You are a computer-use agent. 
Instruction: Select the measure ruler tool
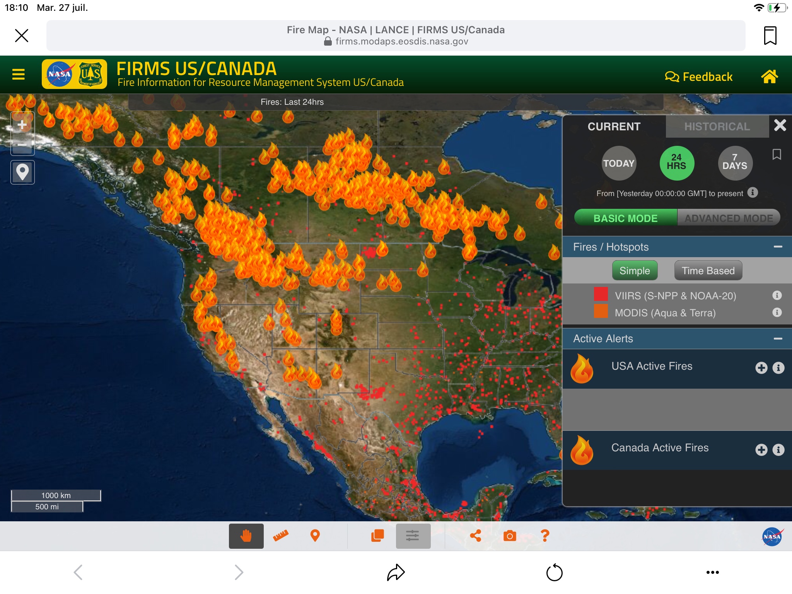point(281,536)
